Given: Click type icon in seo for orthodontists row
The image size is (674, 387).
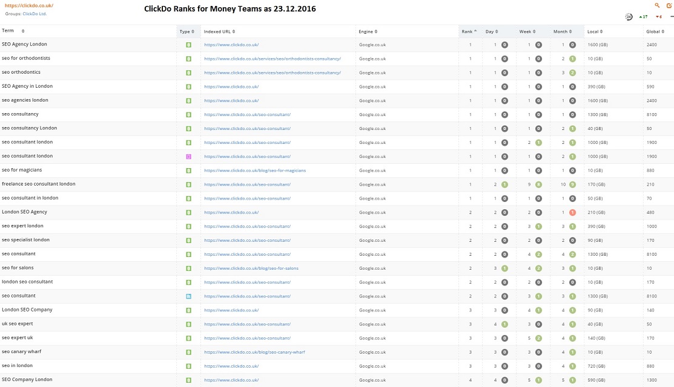Looking at the screenshot, I should 188,59.
